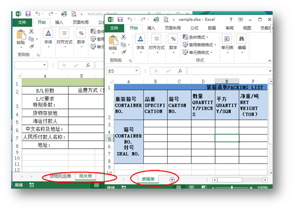295x211 pixels.
Task: Expand name box dropdown in test.xlsx
Action: [44, 65]
